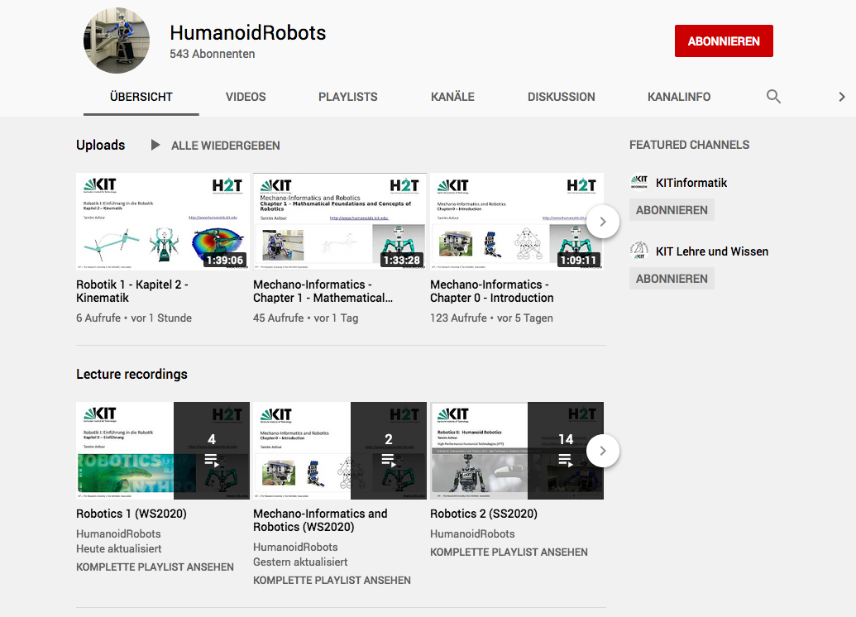Click the title Mechano-Informatics - Chapter 0 - Introduction
Screen dimensions: 856x617
pyautogui.click(x=492, y=291)
